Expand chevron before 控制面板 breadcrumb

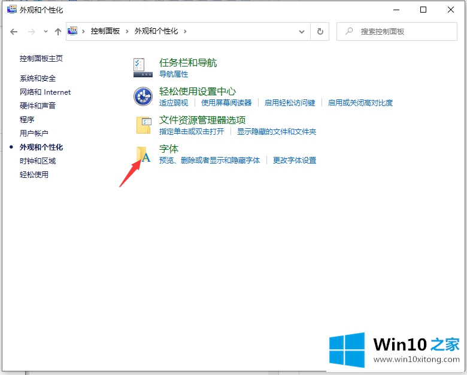pos(84,31)
